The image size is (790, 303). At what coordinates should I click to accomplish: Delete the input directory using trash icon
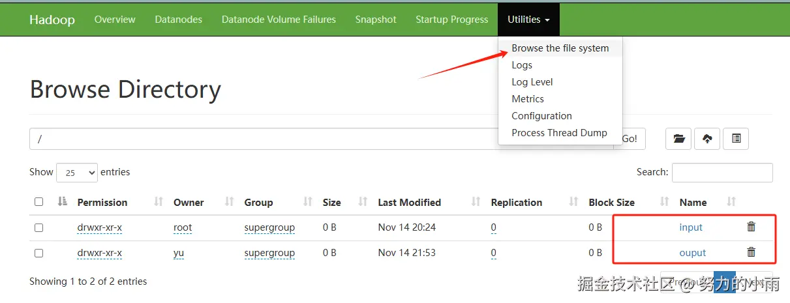pos(751,227)
